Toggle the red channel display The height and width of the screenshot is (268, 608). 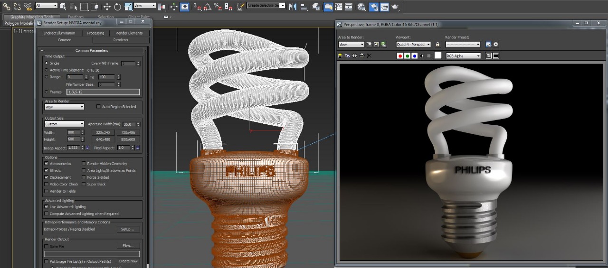[x=400, y=55]
